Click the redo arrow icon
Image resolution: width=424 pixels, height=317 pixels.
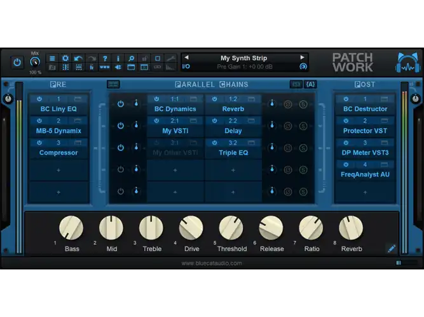(x=92, y=58)
